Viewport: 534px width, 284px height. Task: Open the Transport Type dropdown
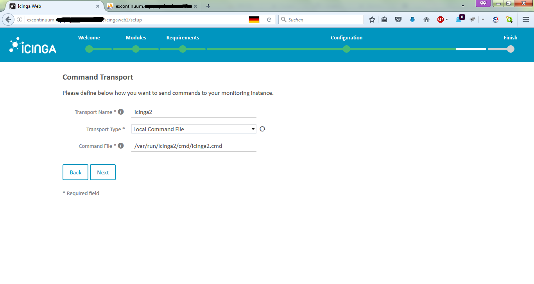coord(194,129)
